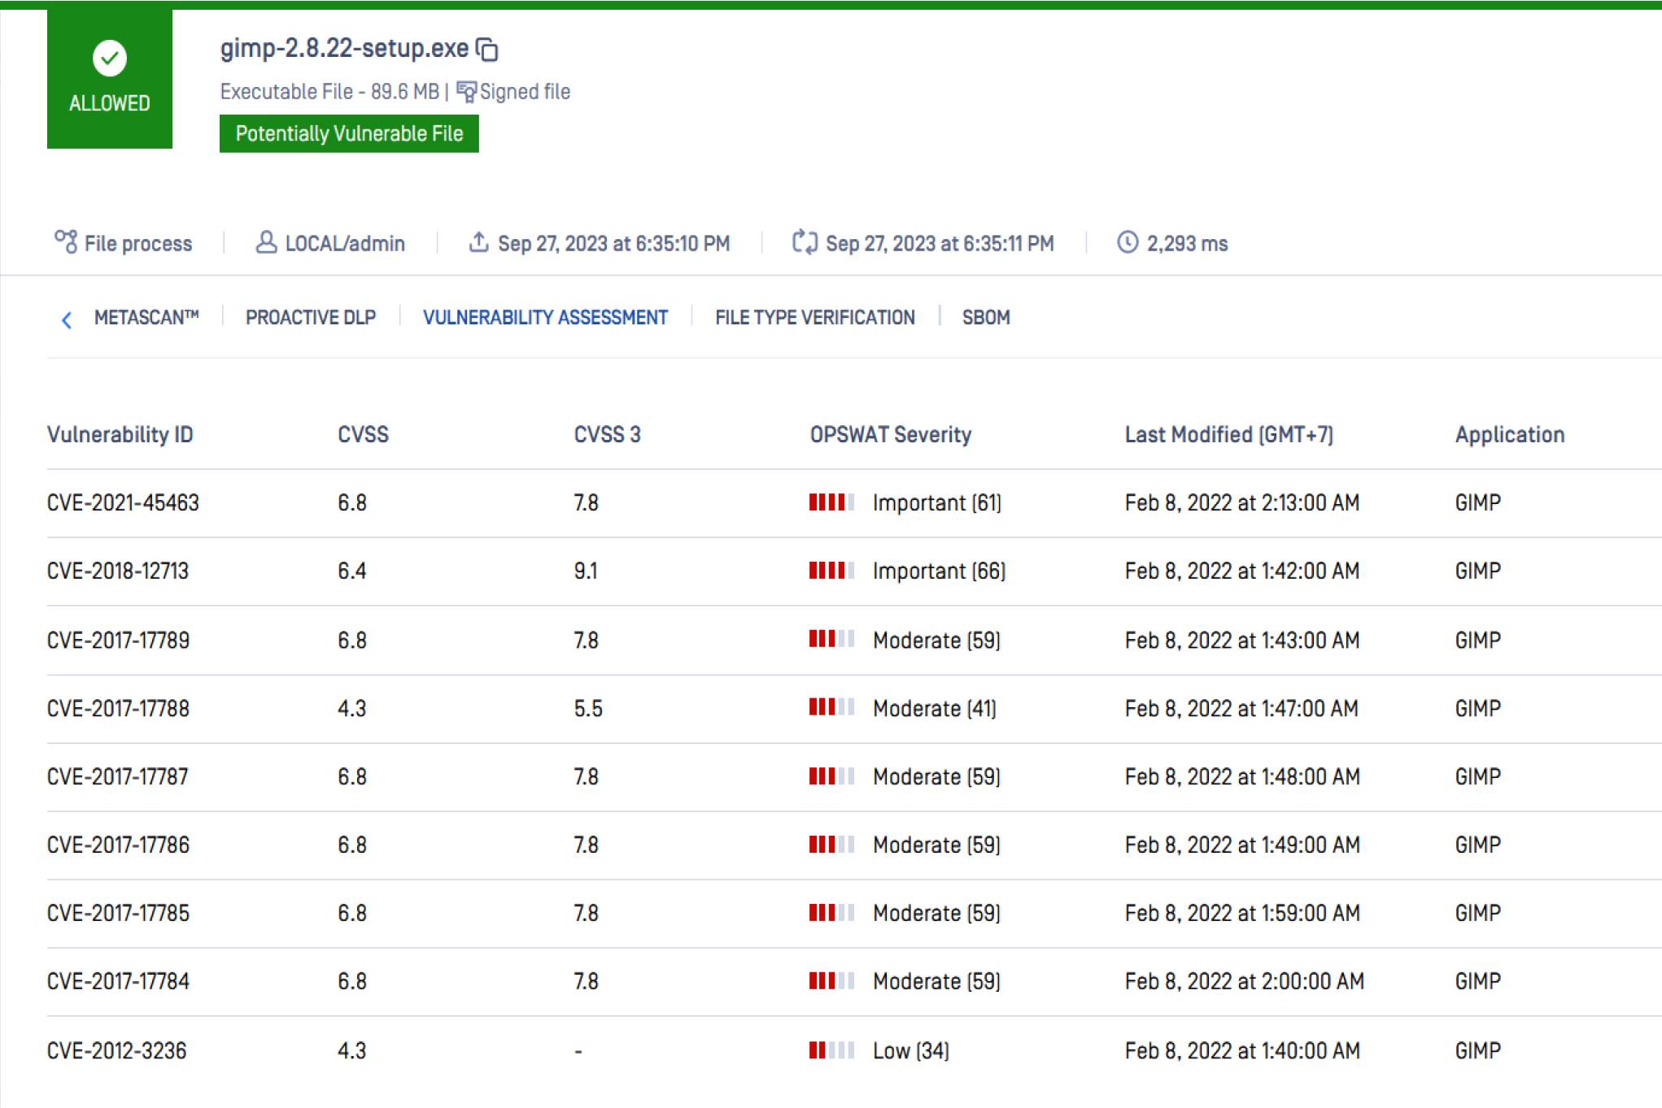The width and height of the screenshot is (1662, 1108).
Task: Click the signed file certificate icon
Action: (x=466, y=92)
